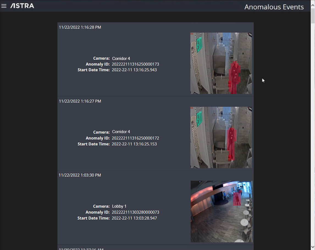Select the Lobby 1 camera name

coord(119,206)
